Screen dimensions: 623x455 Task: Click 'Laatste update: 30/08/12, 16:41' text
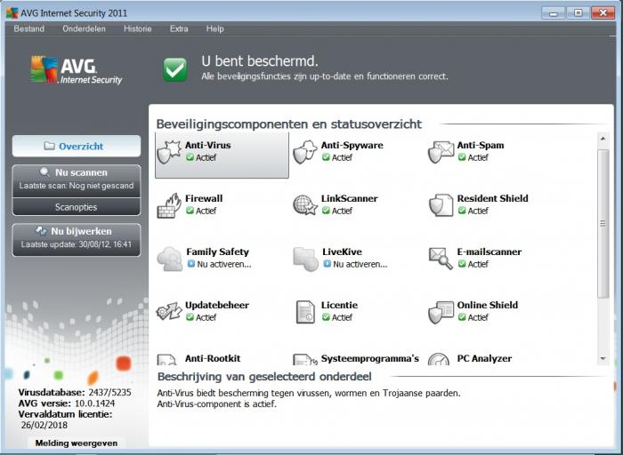point(77,244)
